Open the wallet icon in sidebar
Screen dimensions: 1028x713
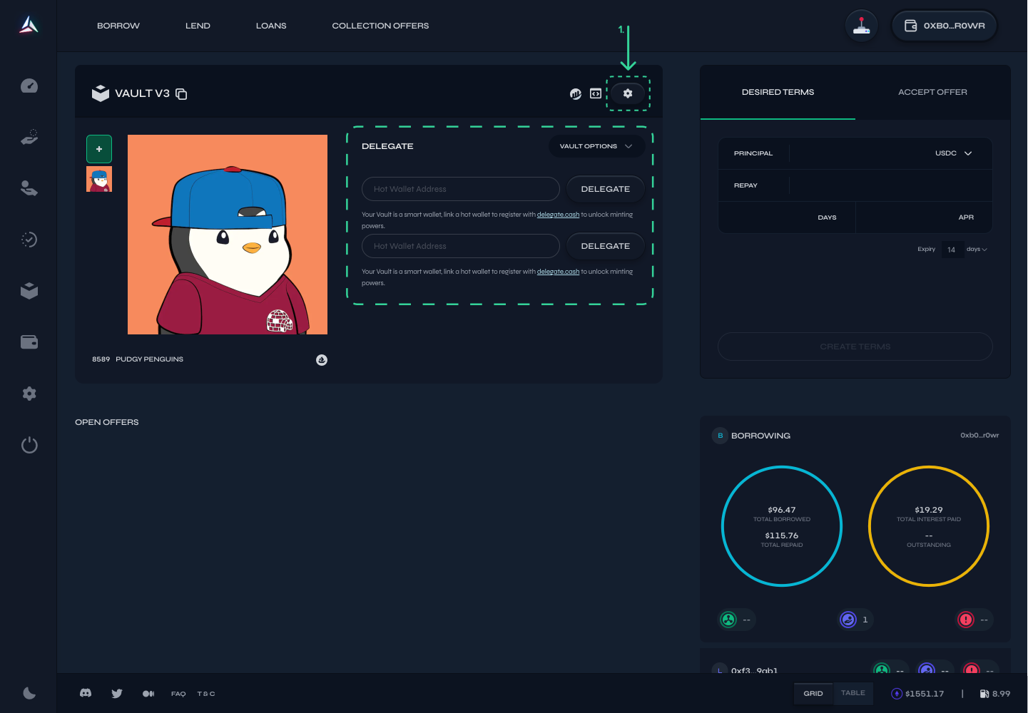tap(29, 342)
